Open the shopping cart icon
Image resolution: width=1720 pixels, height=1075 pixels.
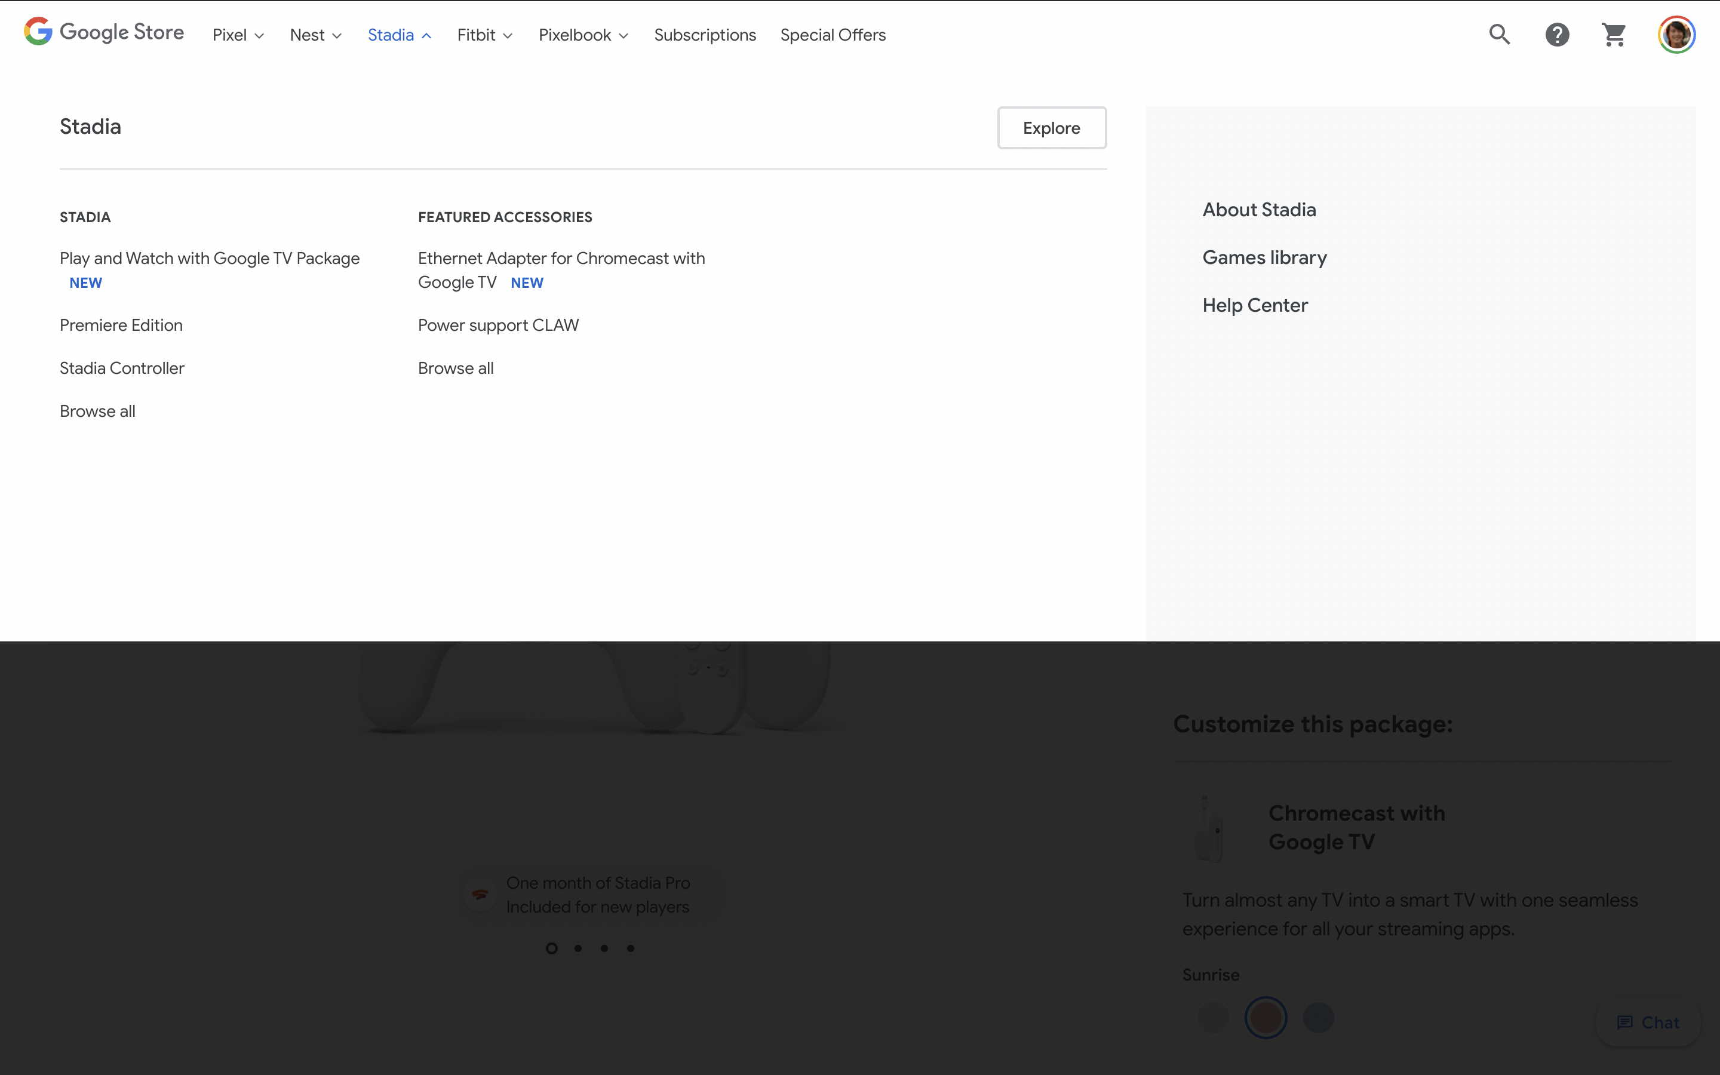click(1613, 34)
